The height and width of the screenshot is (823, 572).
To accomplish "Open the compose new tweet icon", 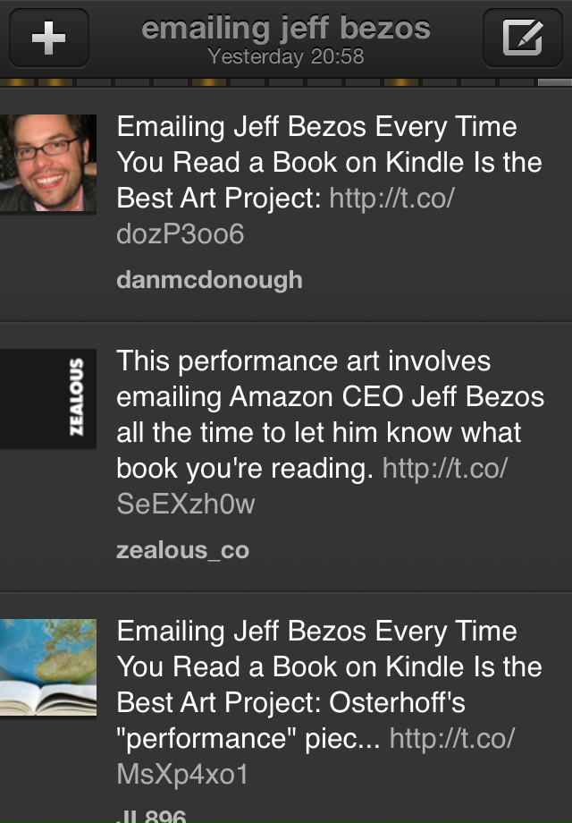I will point(522,38).
